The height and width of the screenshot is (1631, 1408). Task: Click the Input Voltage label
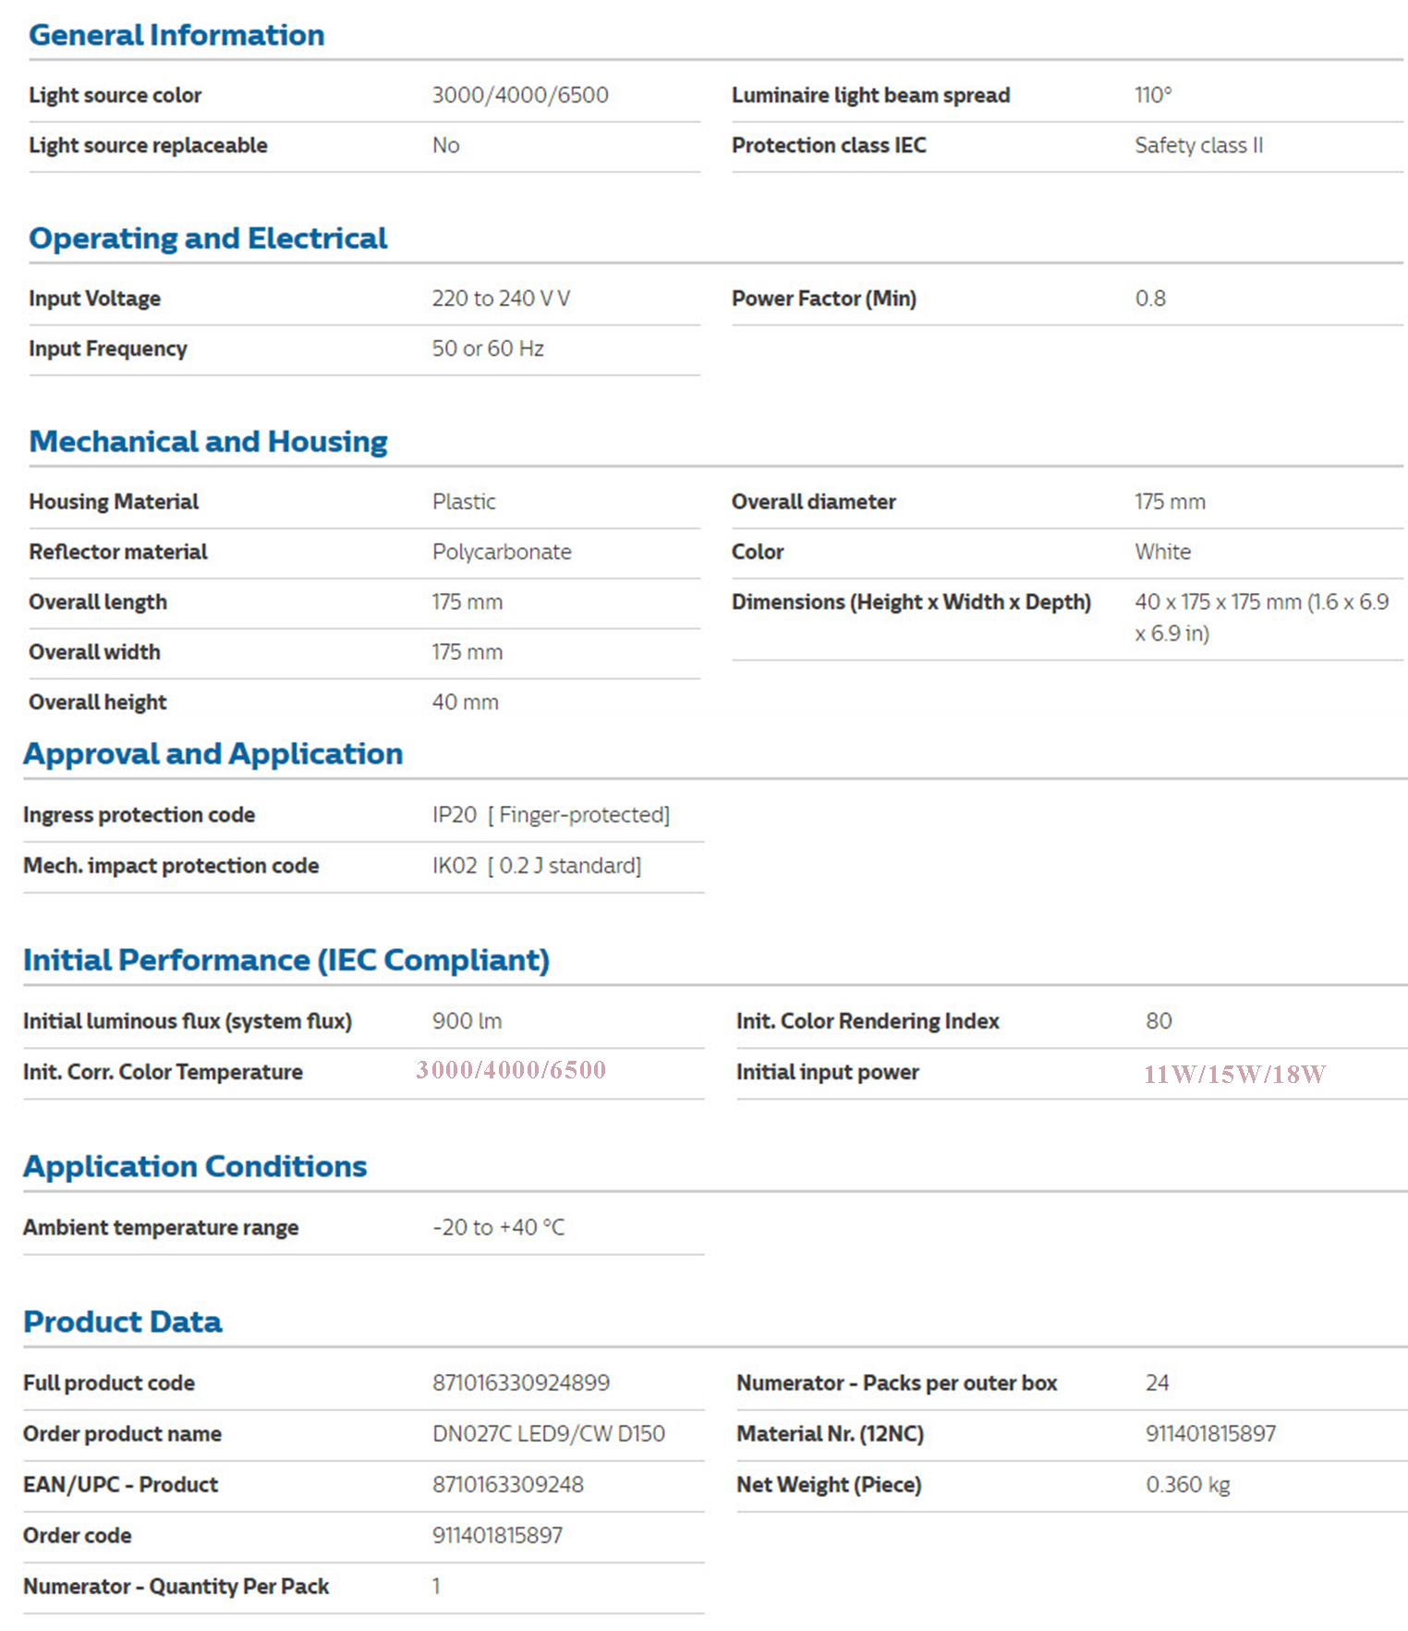(94, 298)
